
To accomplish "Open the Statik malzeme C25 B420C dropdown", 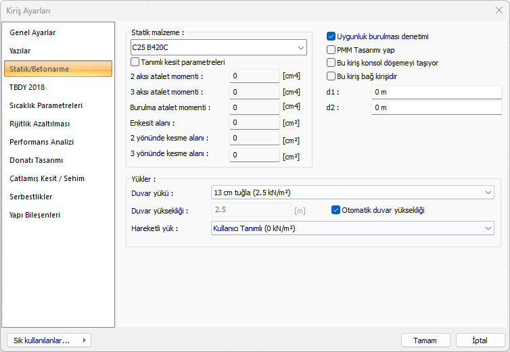I will pyautogui.click(x=218, y=47).
